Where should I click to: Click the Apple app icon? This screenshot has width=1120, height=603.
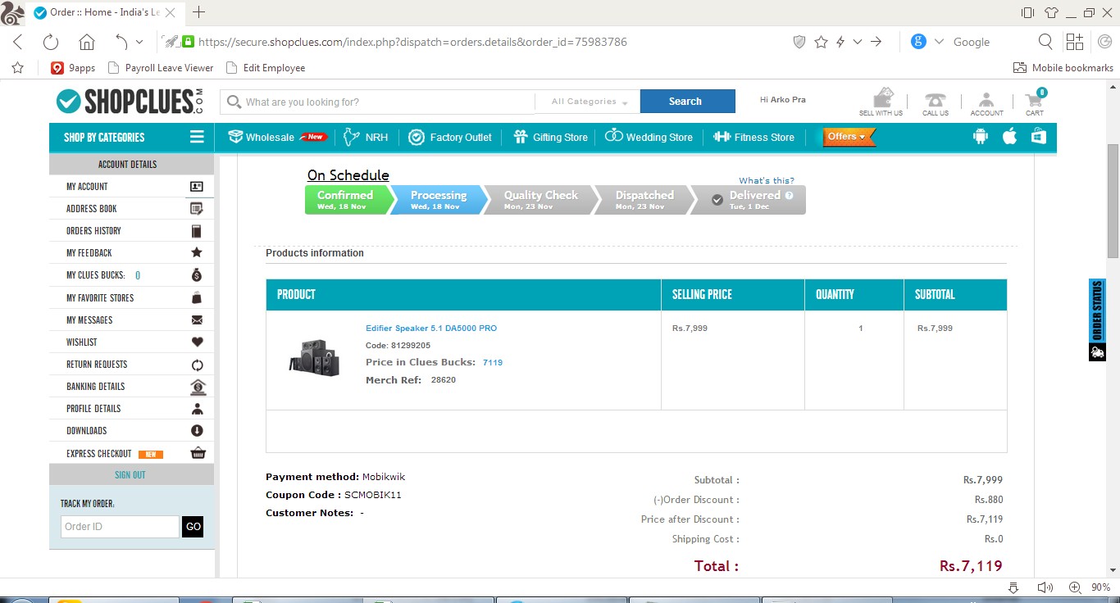[1009, 137]
